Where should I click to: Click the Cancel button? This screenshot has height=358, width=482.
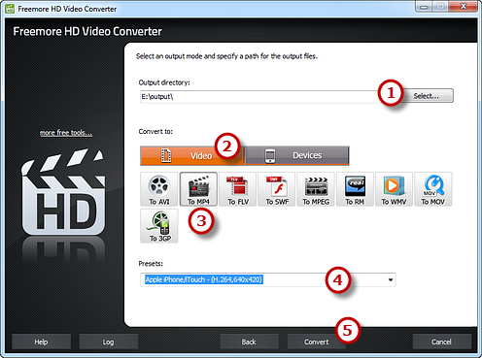tap(441, 342)
